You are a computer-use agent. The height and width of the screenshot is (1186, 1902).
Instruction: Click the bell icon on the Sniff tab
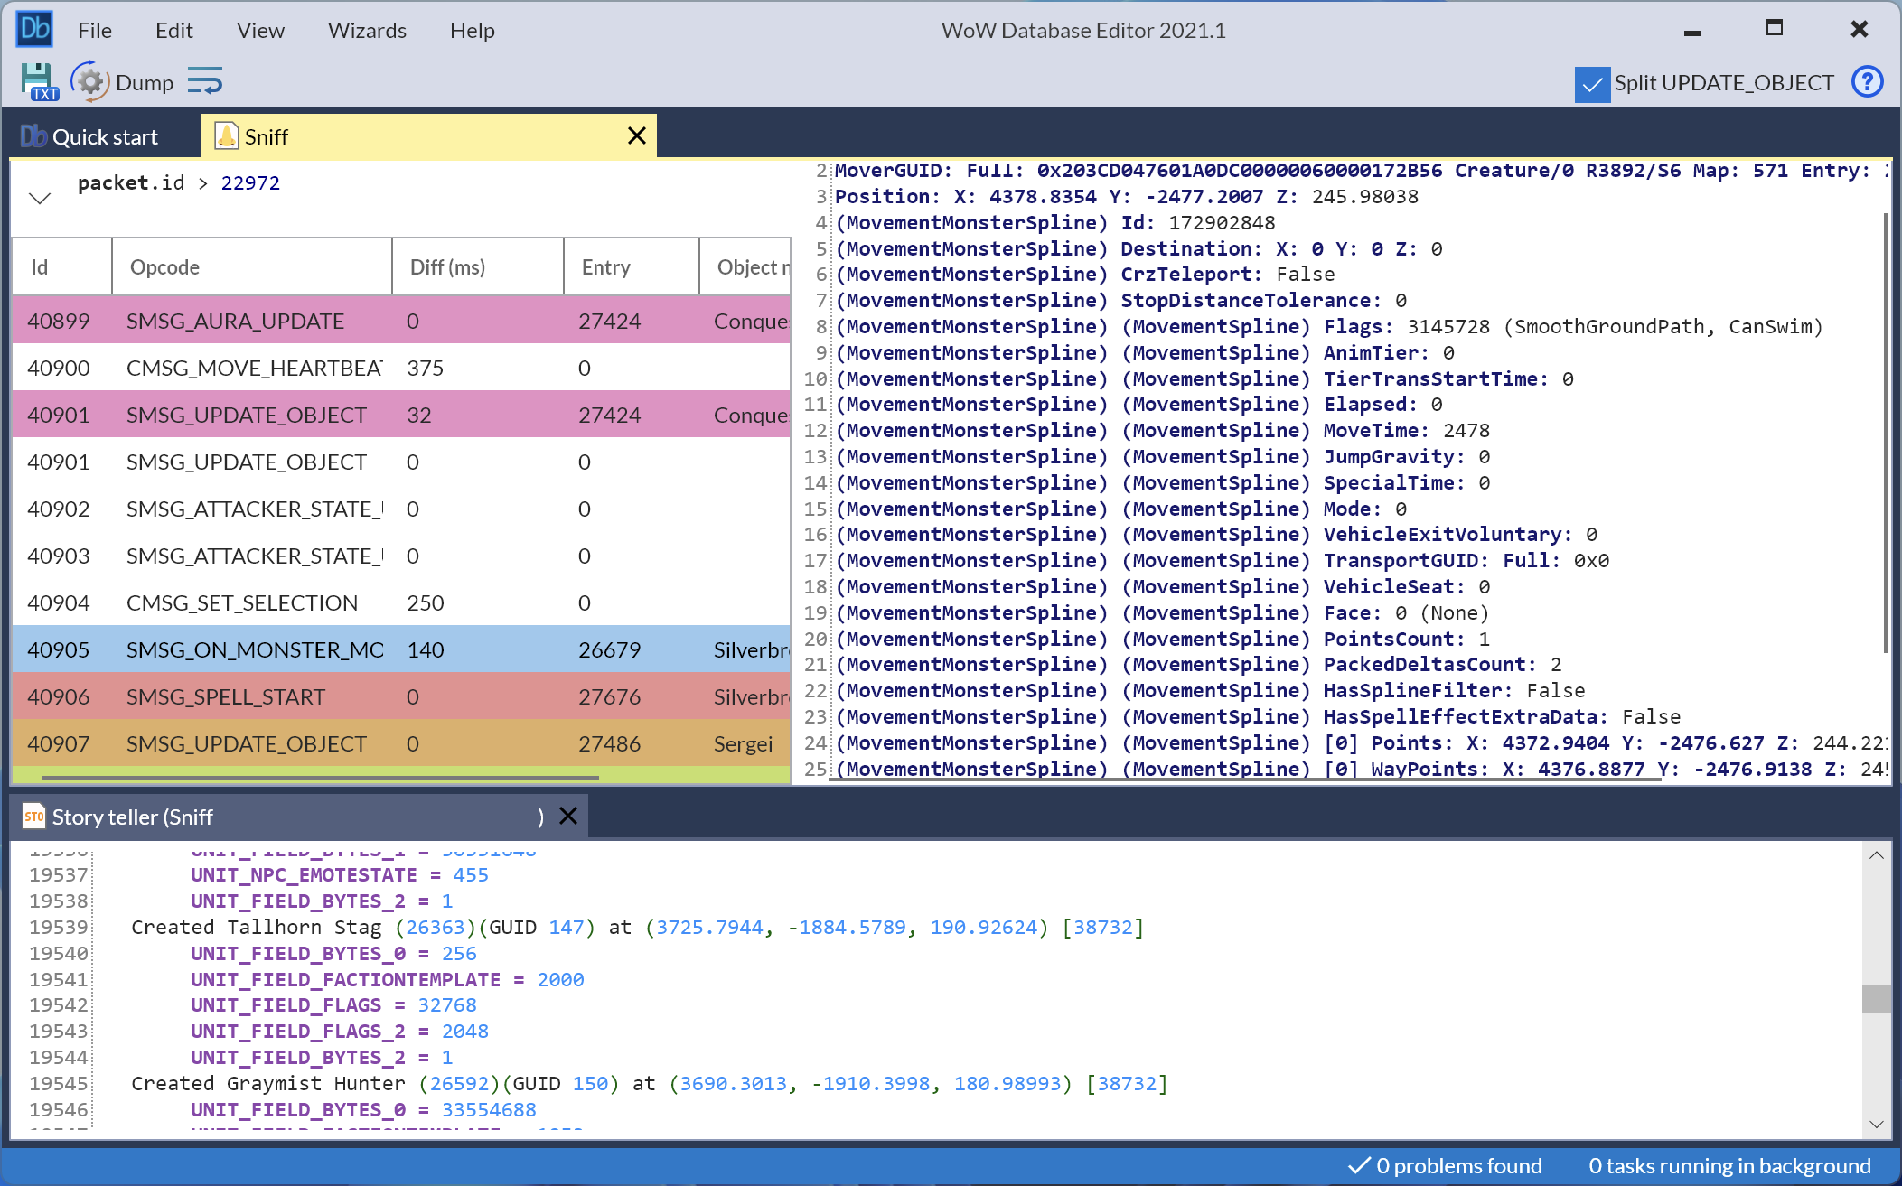click(227, 135)
